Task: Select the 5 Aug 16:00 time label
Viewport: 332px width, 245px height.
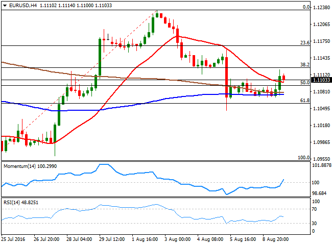Action: (243, 239)
